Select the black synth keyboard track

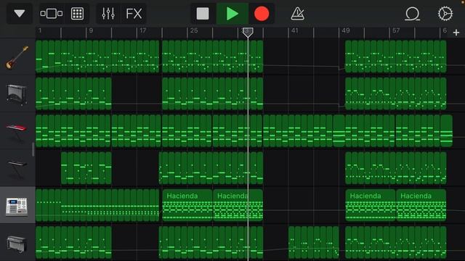tap(17, 168)
